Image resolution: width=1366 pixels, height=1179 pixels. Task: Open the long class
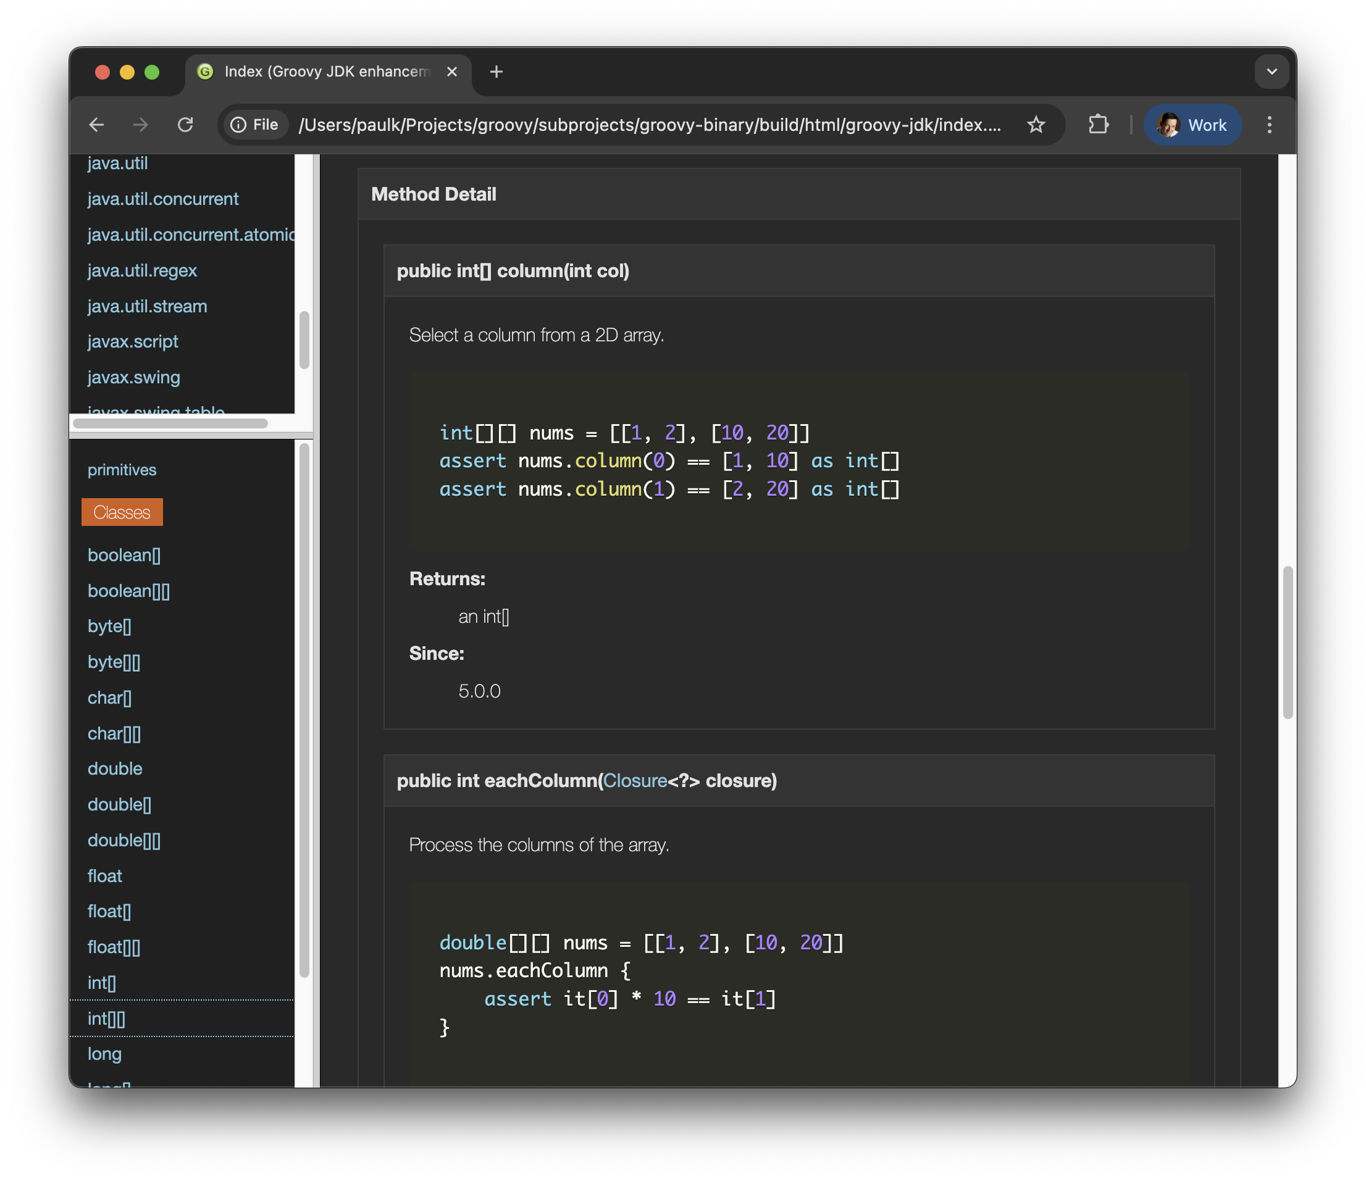pyautogui.click(x=105, y=1054)
